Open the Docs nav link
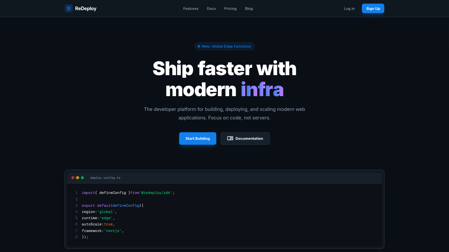Image resolution: width=449 pixels, height=252 pixels. pos(211,9)
